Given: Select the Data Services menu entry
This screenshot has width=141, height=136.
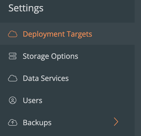Looking at the screenshot, I should 67,78.
